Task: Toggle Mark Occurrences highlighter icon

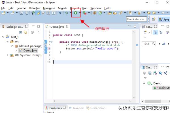Action: 38,13
